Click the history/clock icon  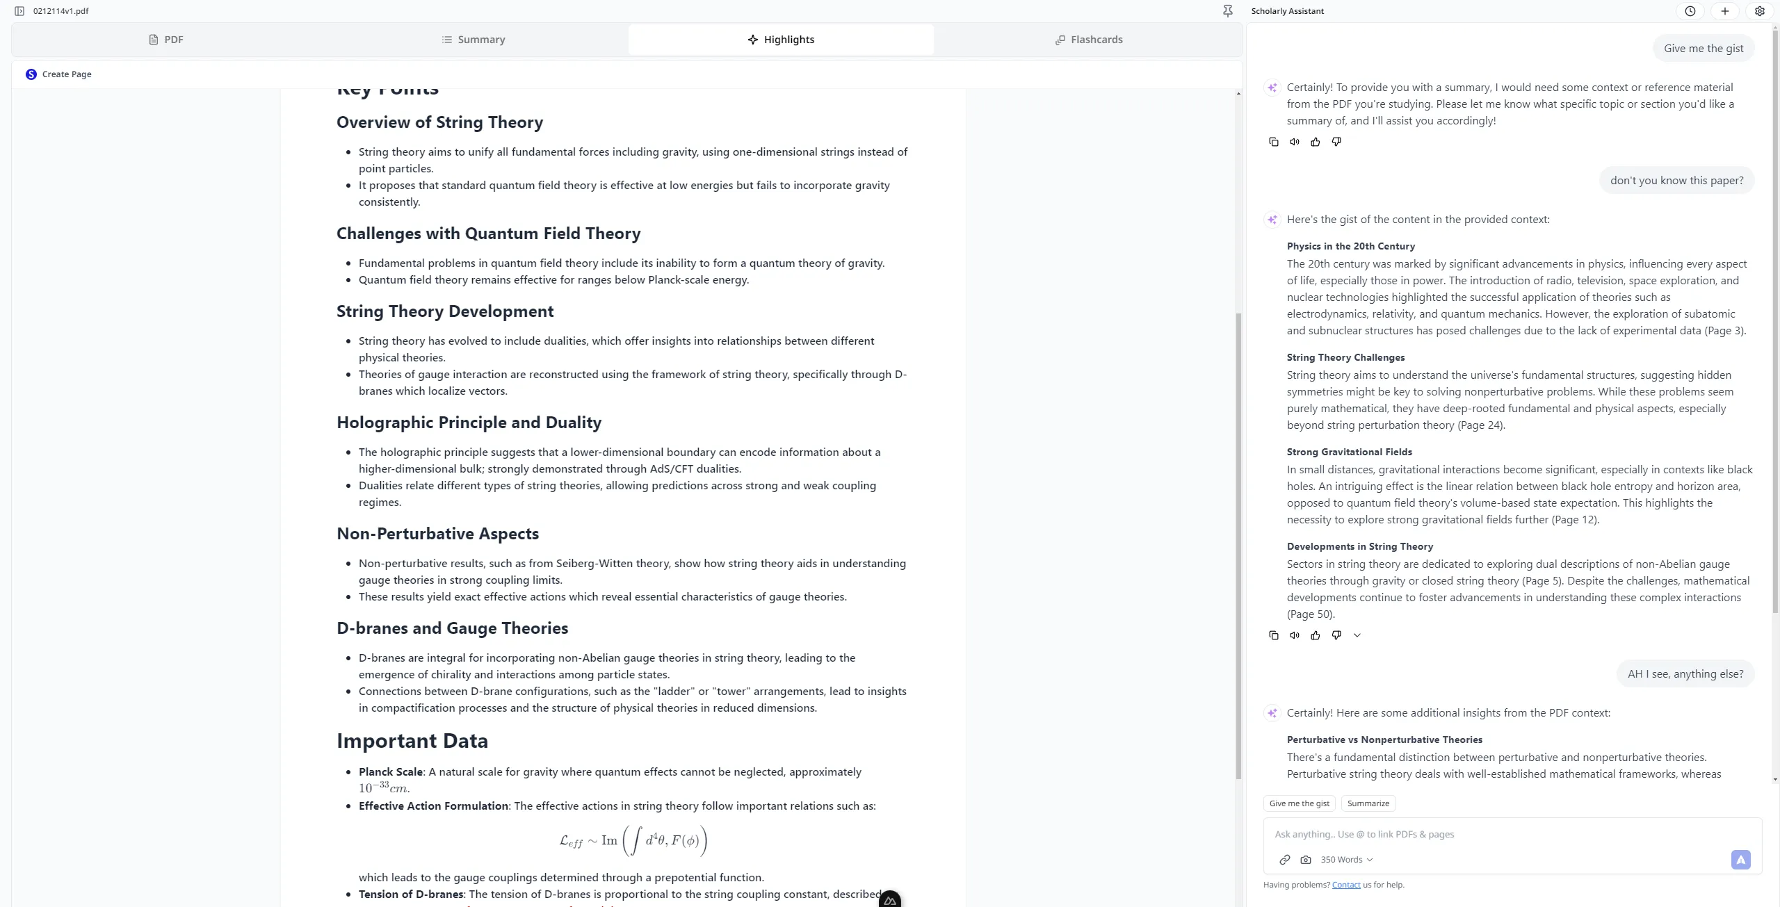pos(1690,10)
